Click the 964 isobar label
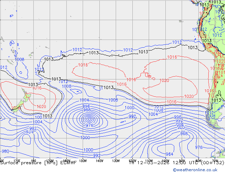225x173 pixels. (x=170, y=154)
